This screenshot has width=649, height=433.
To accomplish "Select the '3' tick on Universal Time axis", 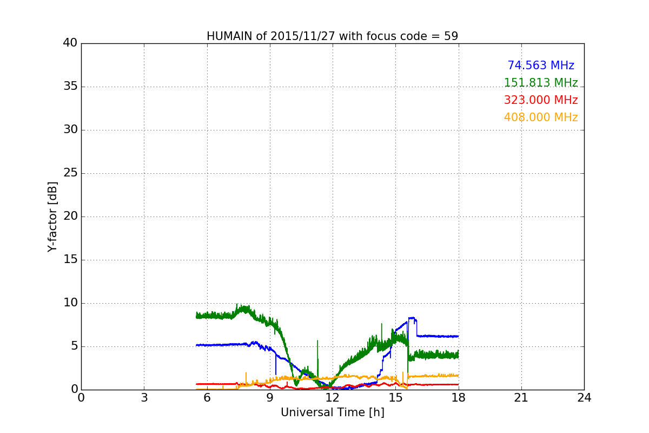I will [144, 397].
